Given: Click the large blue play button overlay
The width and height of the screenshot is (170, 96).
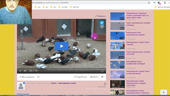Looking at the screenshot, I should pos(61,46).
